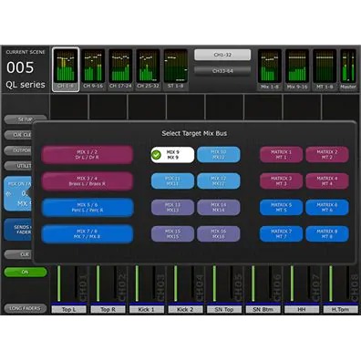Toggle the green ON button

pos(26,272)
